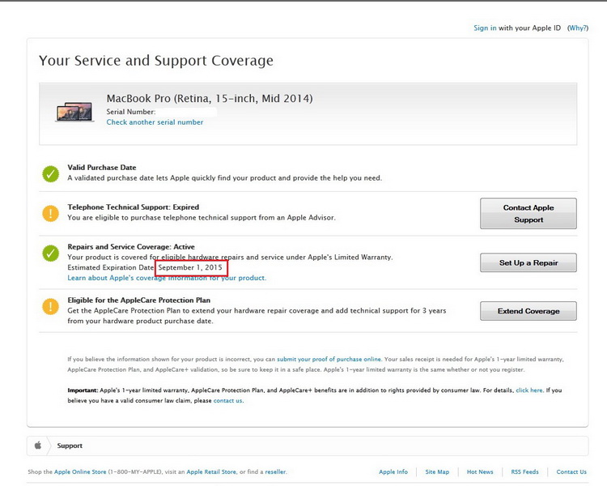This screenshot has height=486, width=607.
Task: Click the (Why?) link near Apple ID
Action: tap(578, 28)
